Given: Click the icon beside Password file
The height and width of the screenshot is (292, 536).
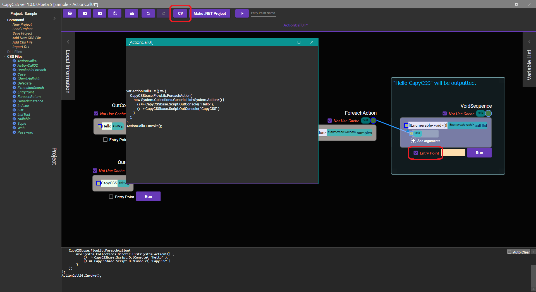Looking at the screenshot, I should point(14,132).
